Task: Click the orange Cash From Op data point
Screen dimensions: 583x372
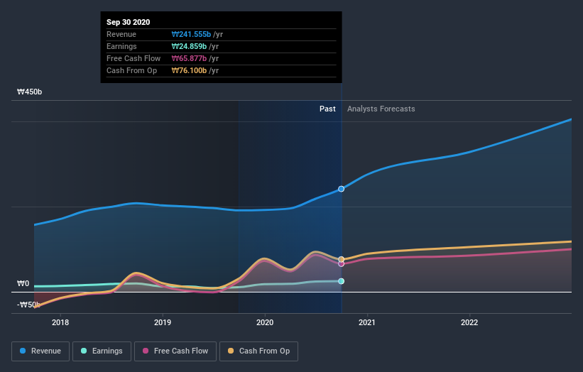Action: 341,259
